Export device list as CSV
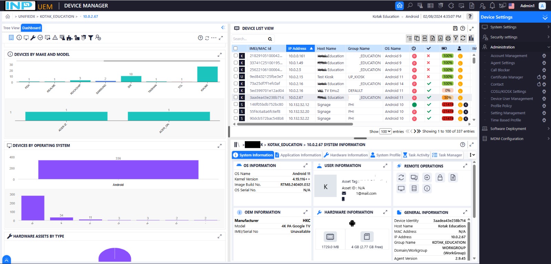551x264 pixels. (425, 38)
